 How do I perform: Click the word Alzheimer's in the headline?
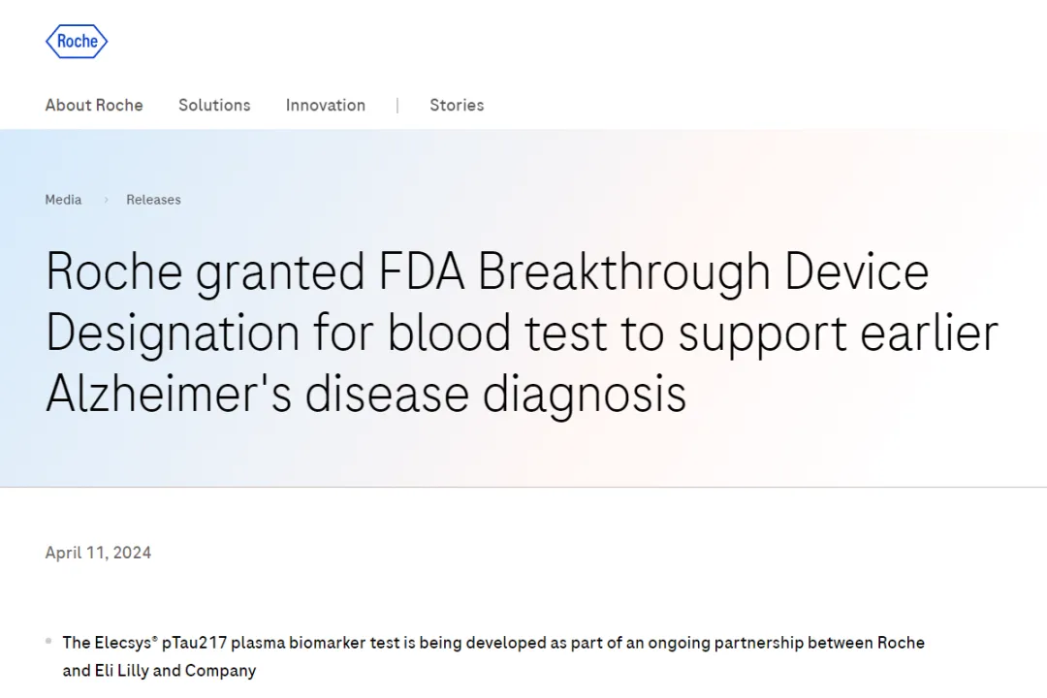click(169, 394)
